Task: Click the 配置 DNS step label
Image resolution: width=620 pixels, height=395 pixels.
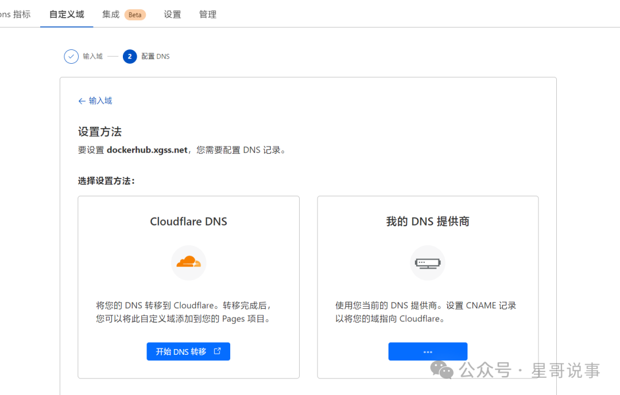Action: pos(156,56)
